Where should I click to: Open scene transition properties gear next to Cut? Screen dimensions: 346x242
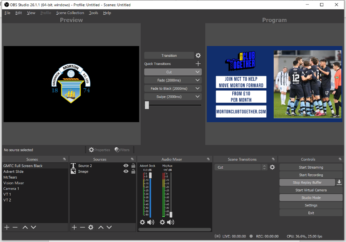click(272, 167)
